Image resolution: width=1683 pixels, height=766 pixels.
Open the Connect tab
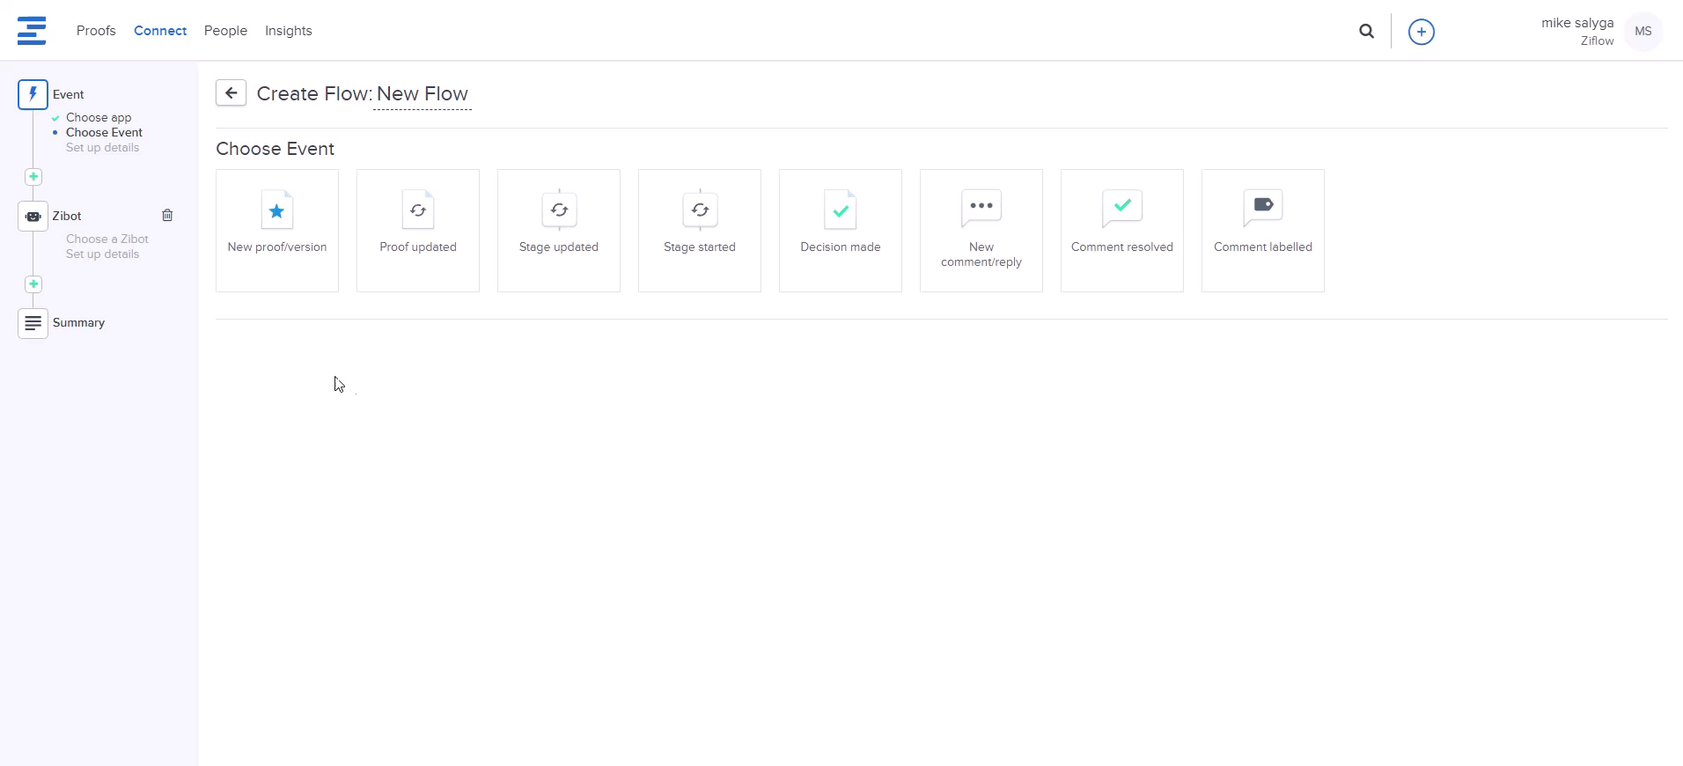(160, 31)
